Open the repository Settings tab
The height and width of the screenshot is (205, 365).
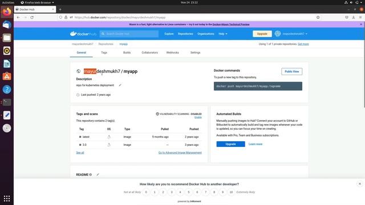click(195, 52)
